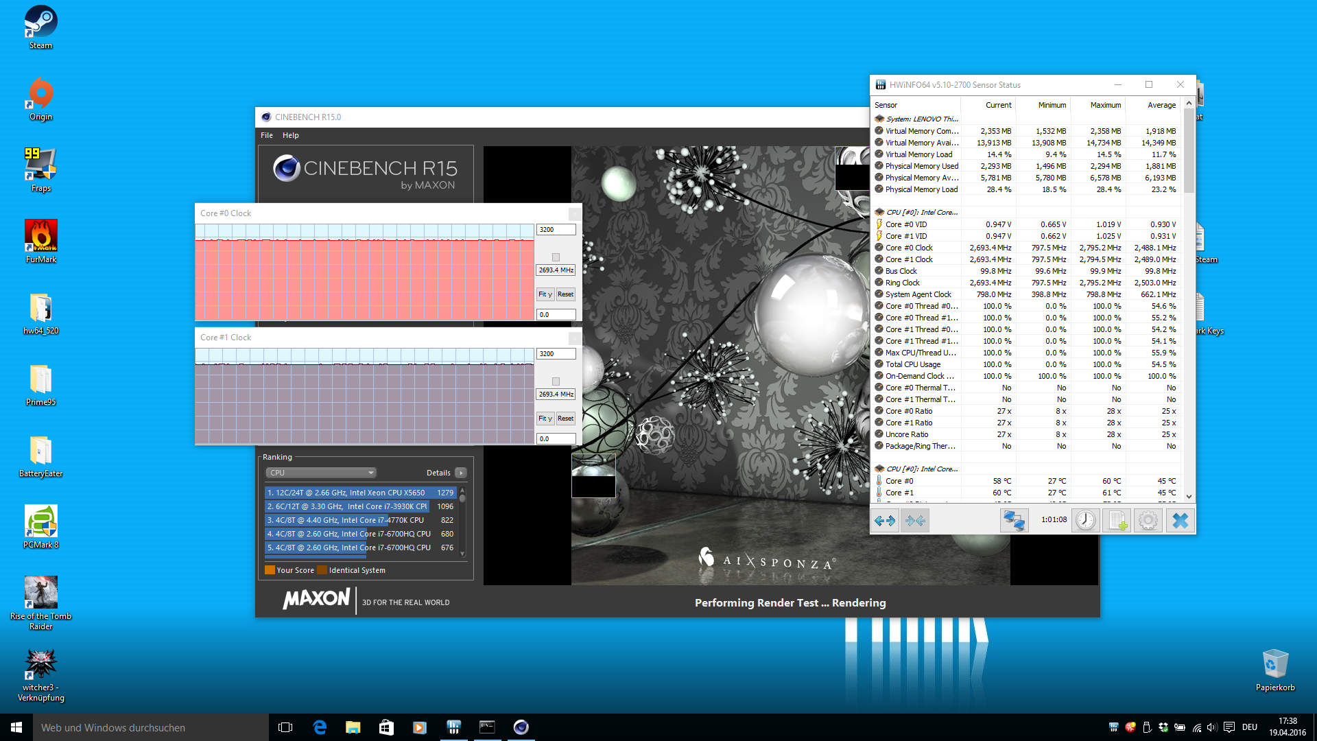
Task: Click Maximum column header in HWiNFO
Action: click(1098, 105)
